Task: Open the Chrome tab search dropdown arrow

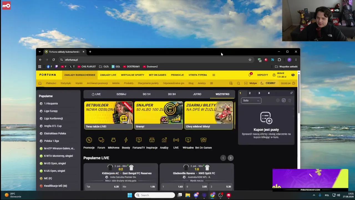Action: coord(40,52)
